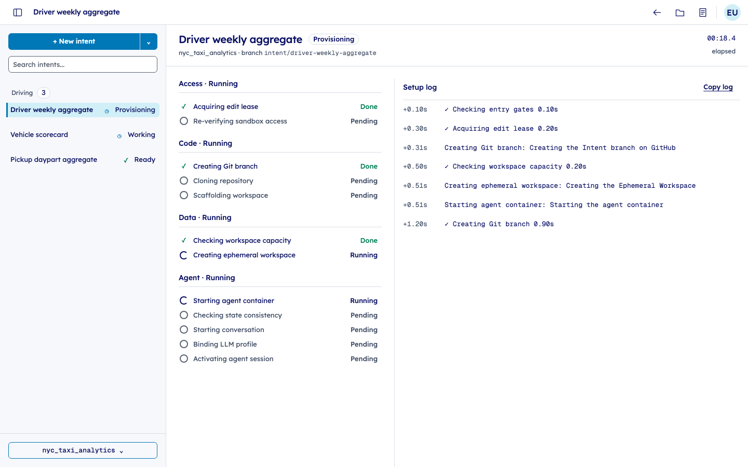Select the Driver weekly aggregate intent
This screenshot has width=748, height=467.
point(83,110)
